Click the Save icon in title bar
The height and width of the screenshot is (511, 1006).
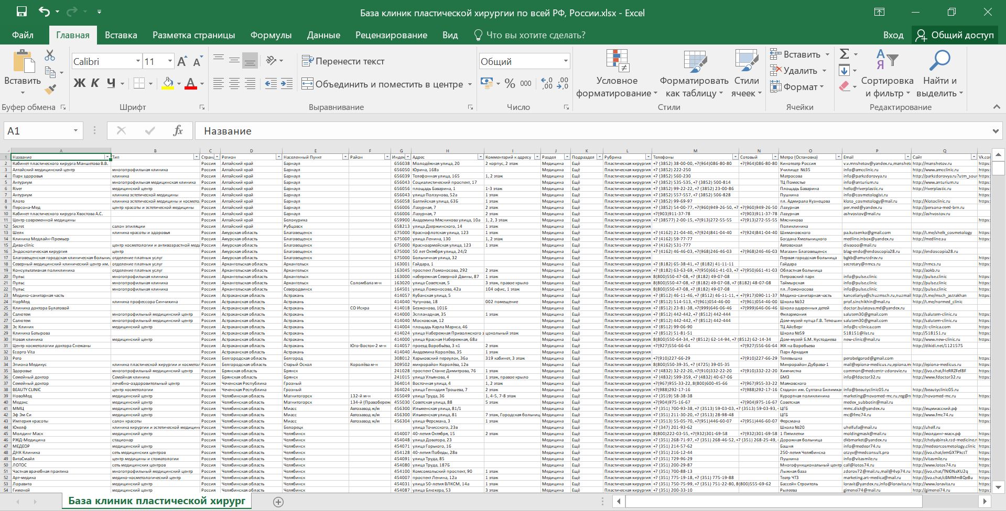click(x=21, y=12)
